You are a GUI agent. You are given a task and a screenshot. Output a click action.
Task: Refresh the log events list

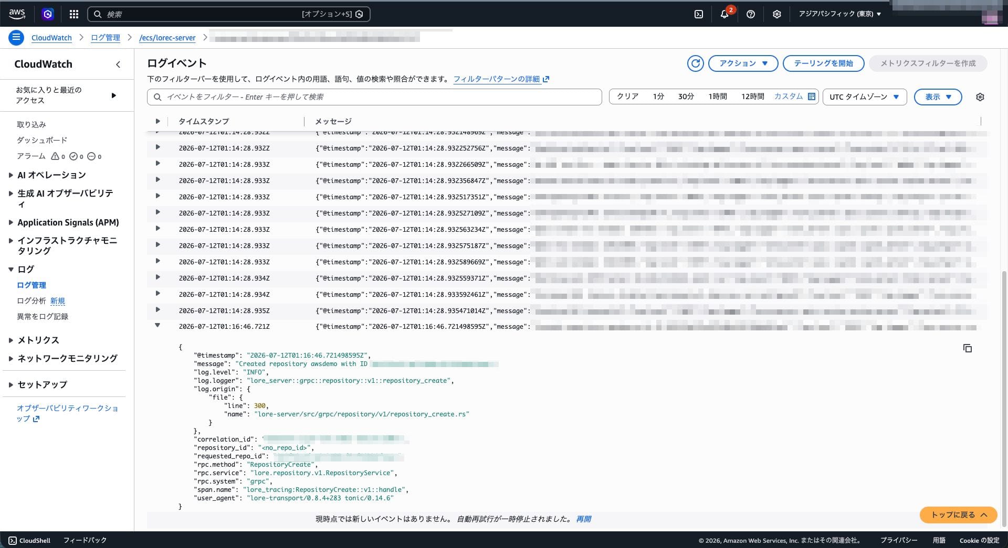click(695, 63)
